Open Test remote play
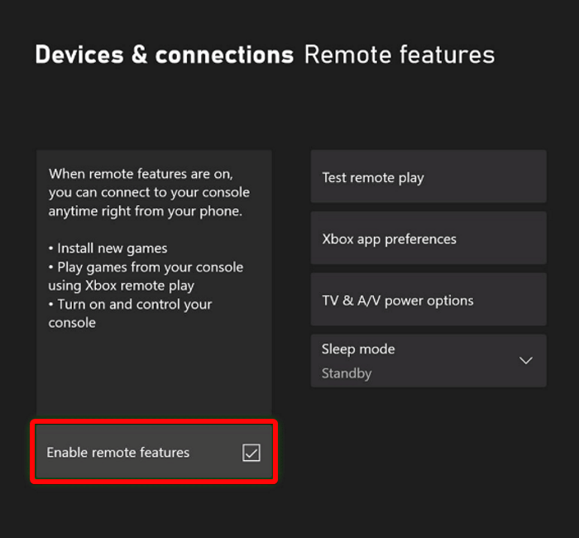Viewport: 579px width, 538px height. 428,177
